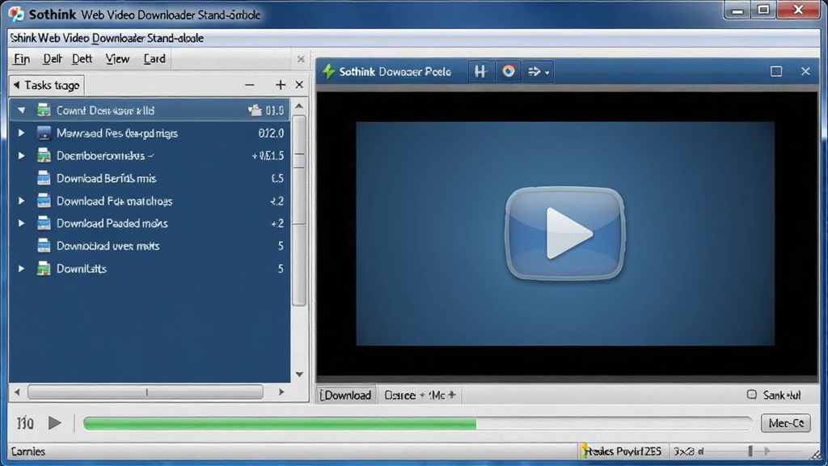The height and width of the screenshot is (466, 828).
Task: Switch to the tab next to Download
Action: pos(420,395)
